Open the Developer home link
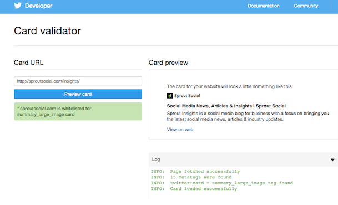The image size is (338, 205). coord(39,6)
